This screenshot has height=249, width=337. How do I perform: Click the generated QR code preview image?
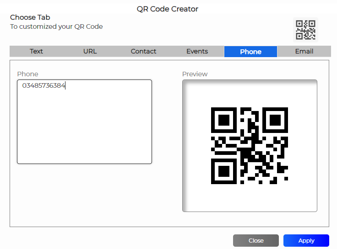(x=250, y=146)
